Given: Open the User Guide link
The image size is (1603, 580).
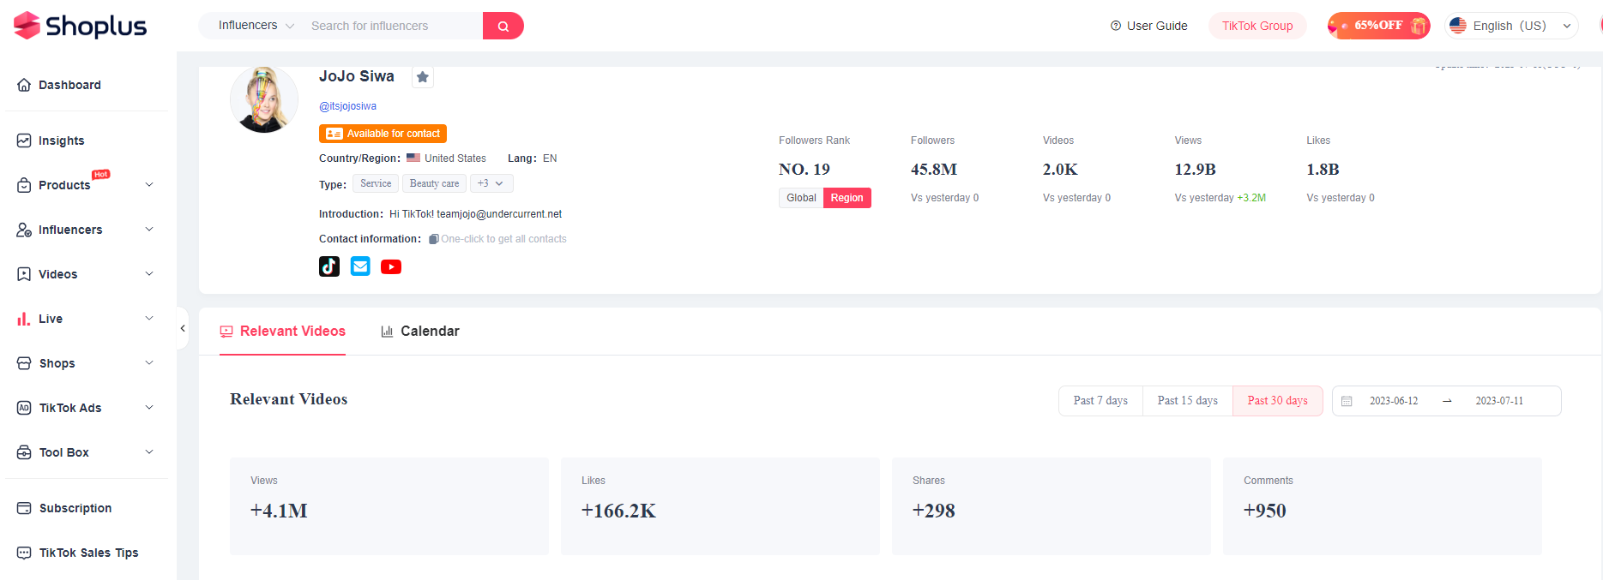Looking at the screenshot, I should pos(1149,26).
